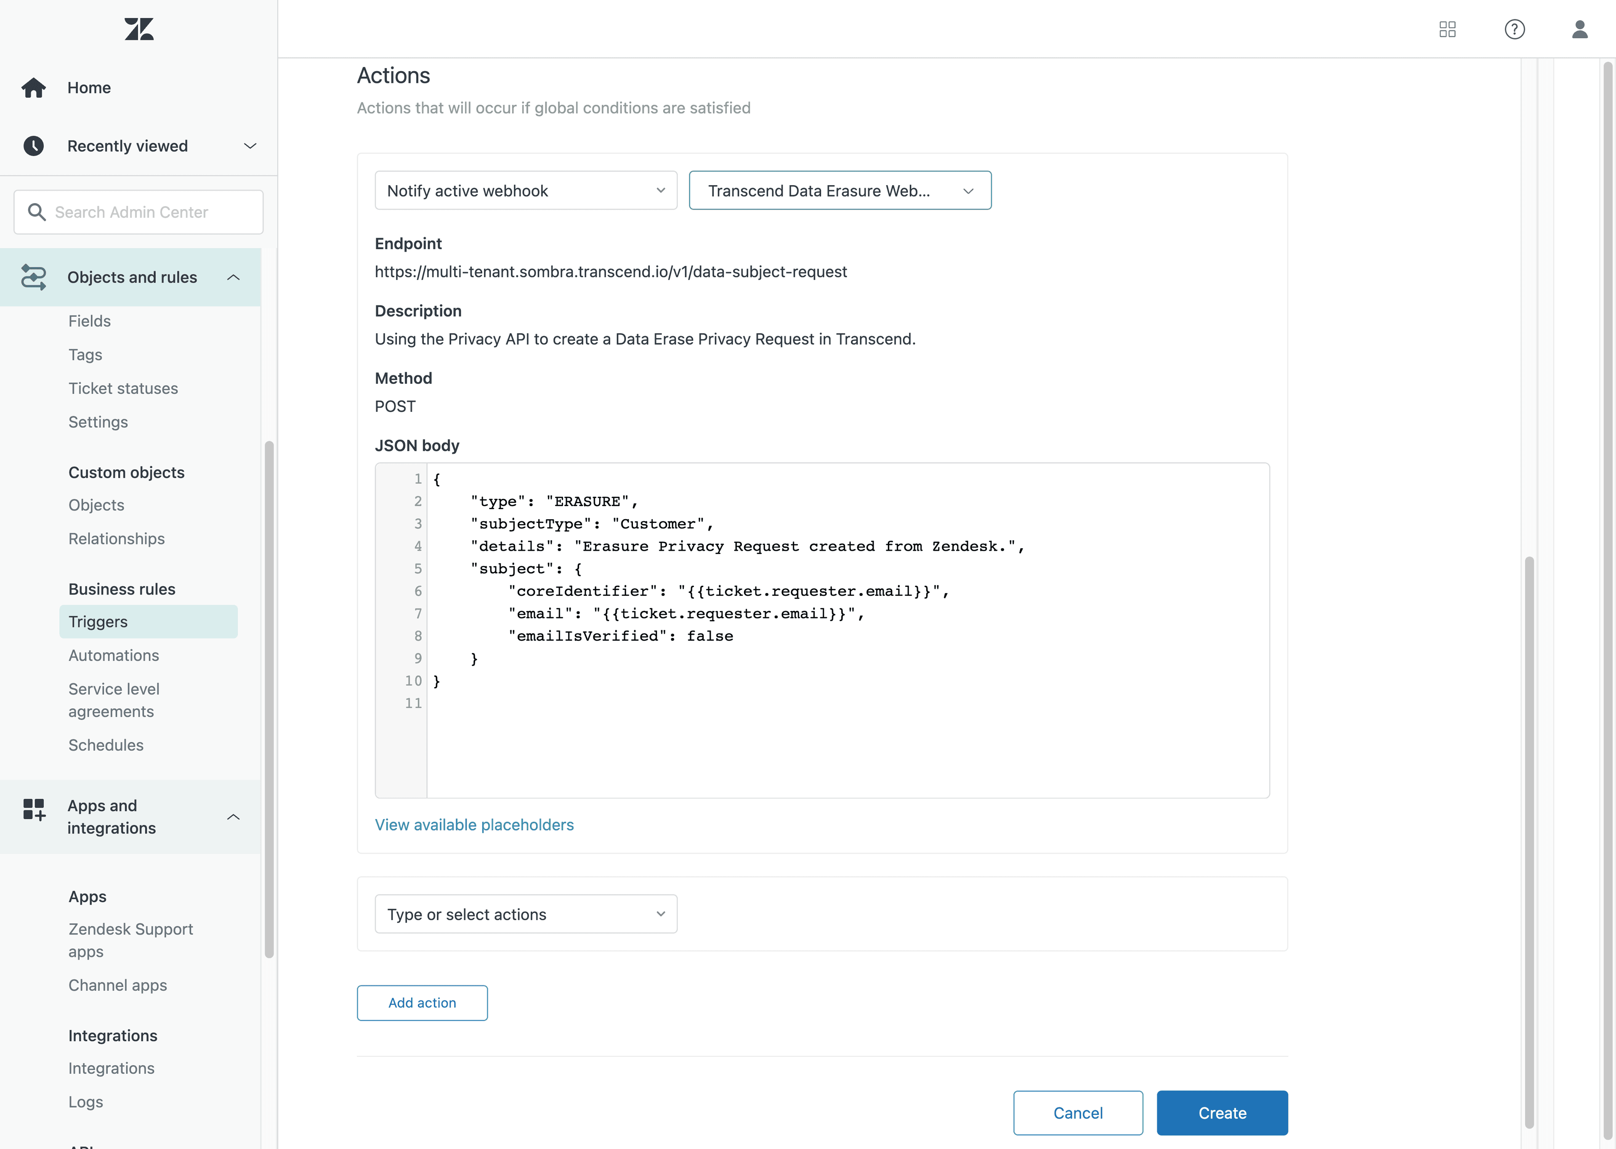Click the Zendesk logo
The height and width of the screenshot is (1149, 1616).
139,29
